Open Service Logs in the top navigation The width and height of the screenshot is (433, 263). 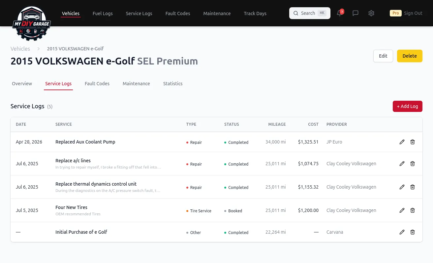click(139, 13)
